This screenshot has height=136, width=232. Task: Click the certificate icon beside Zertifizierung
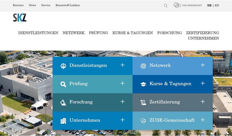coord(143,102)
